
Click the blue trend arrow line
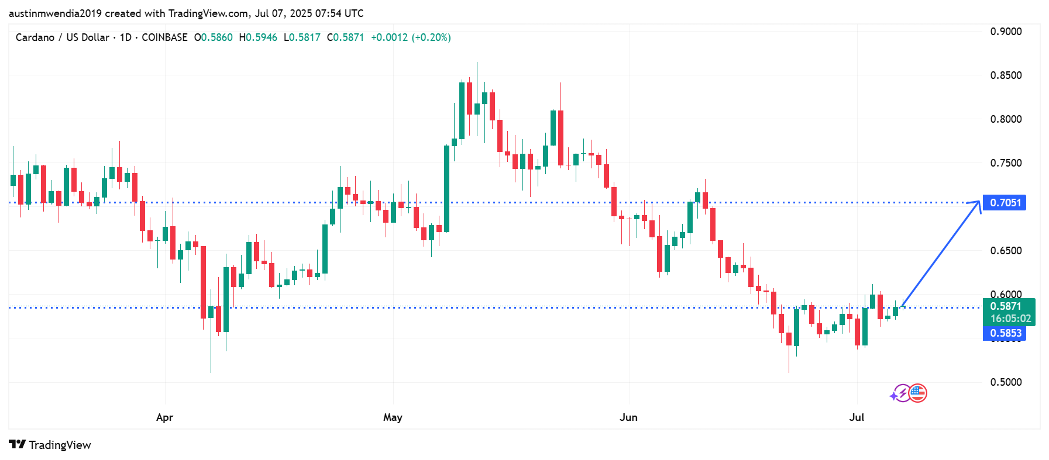941,253
